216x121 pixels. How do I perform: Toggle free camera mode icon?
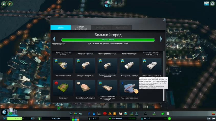(214, 118)
